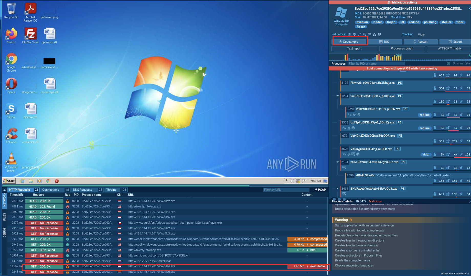Select process 3628 VKDnyjnzoUi7H4lnjGa1DEIr.exe row
This screenshot has height=276, width=471.
pos(405,152)
